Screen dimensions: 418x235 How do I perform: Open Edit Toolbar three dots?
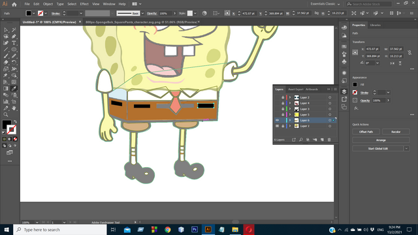coord(10,161)
